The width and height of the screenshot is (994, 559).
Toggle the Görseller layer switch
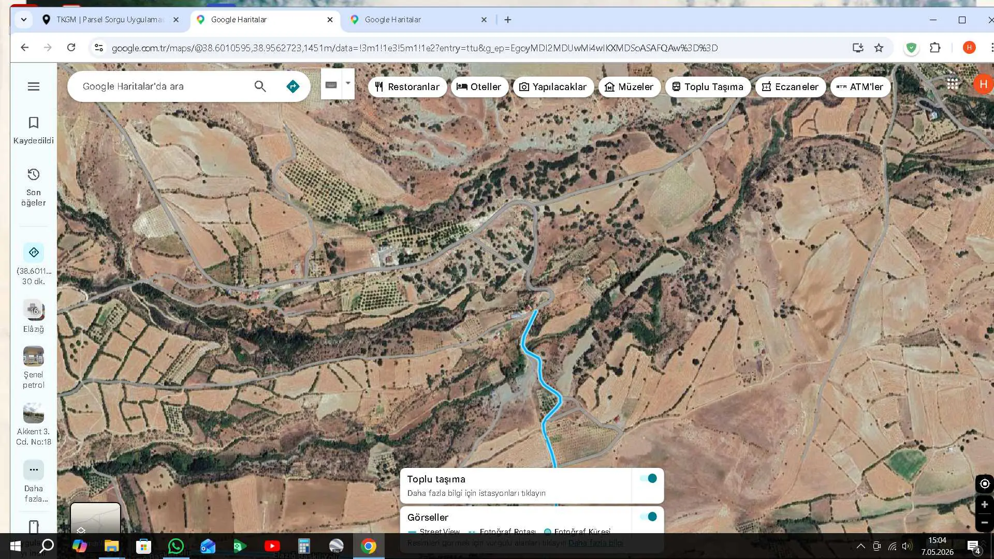(x=649, y=517)
